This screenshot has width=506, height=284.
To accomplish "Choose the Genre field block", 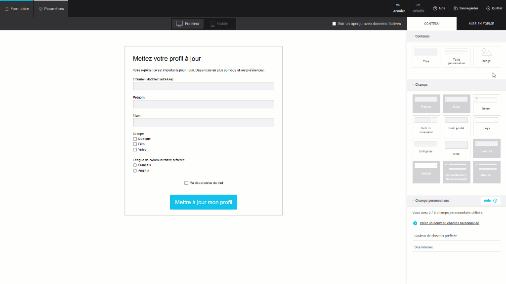I will click(486, 104).
